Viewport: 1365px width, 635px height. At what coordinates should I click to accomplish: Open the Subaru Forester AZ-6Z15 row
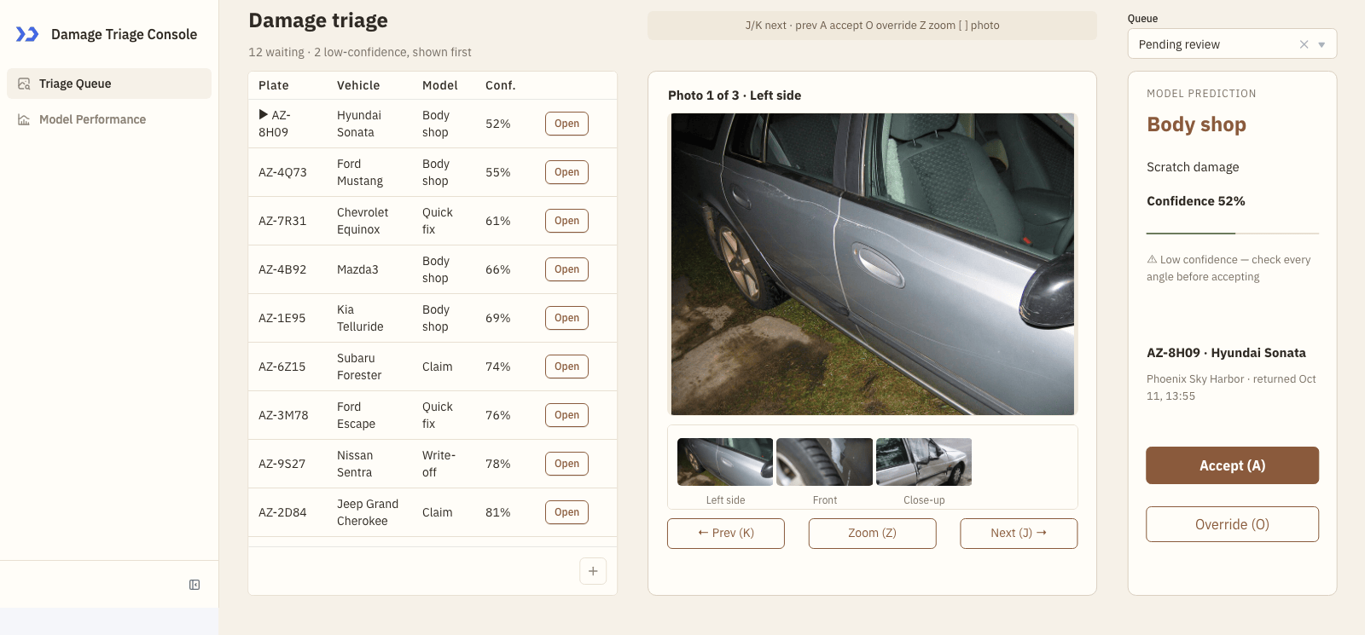tap(566, 367)
